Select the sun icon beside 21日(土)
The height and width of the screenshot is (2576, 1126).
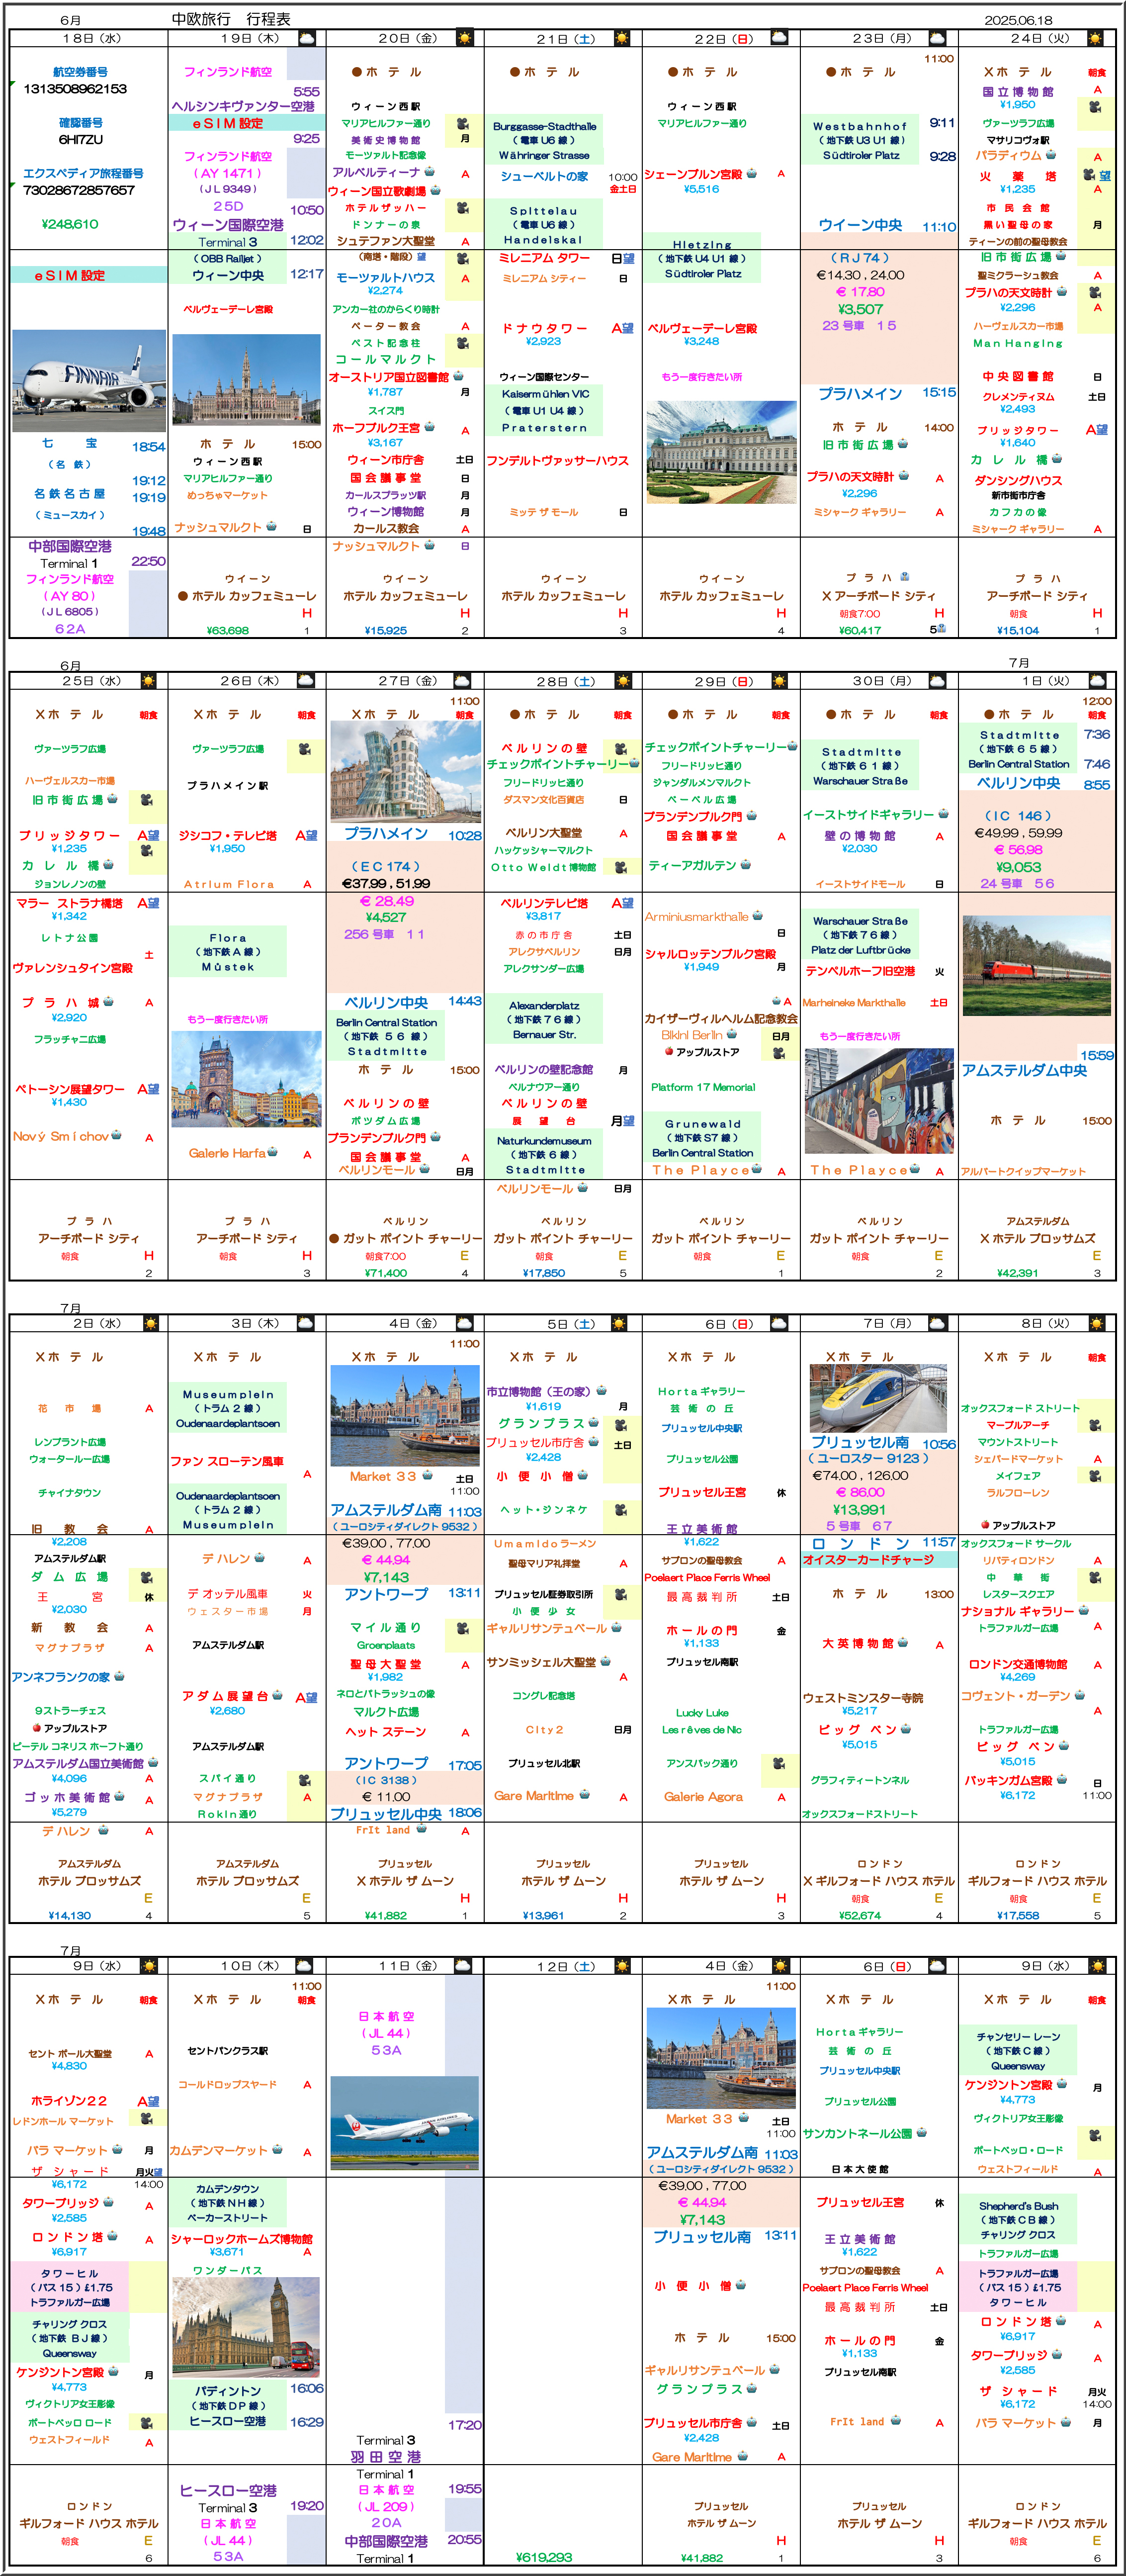(622, 38)
